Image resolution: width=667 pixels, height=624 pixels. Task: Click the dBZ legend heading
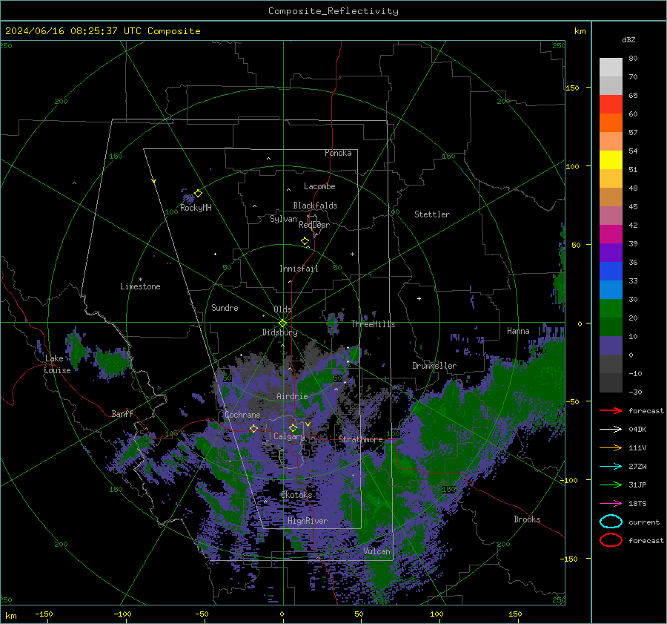628,39
